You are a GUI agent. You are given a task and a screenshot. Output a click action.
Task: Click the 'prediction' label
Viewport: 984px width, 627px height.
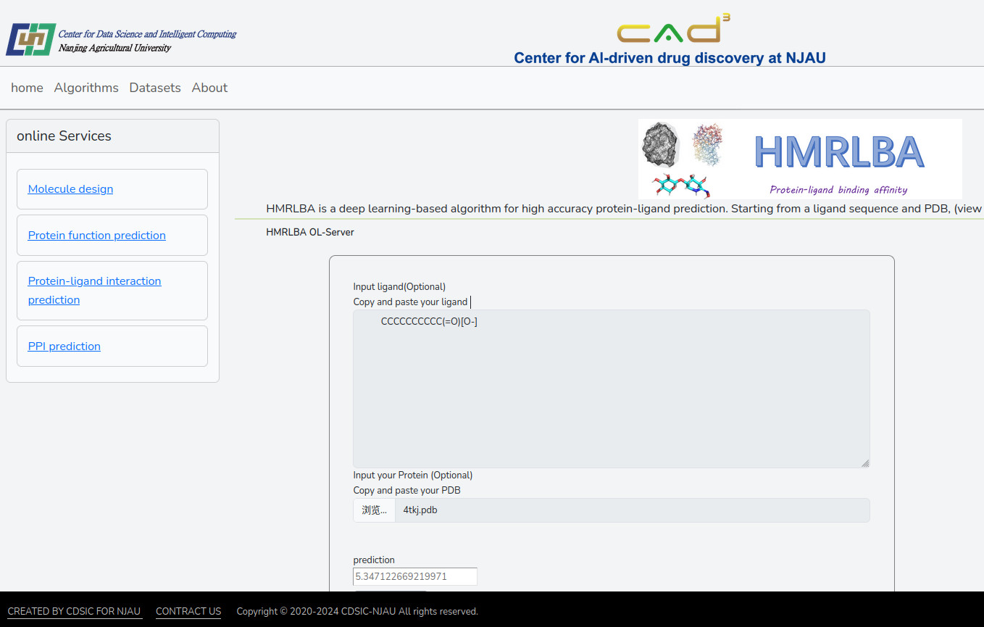(x=374, y=560)
